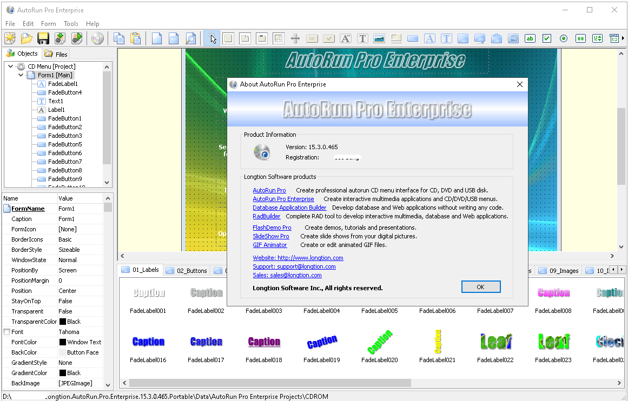The width and height of the screenshot is (628, 401).
Task: Click the Preview magnifier page icon
Action: (190, 38)
